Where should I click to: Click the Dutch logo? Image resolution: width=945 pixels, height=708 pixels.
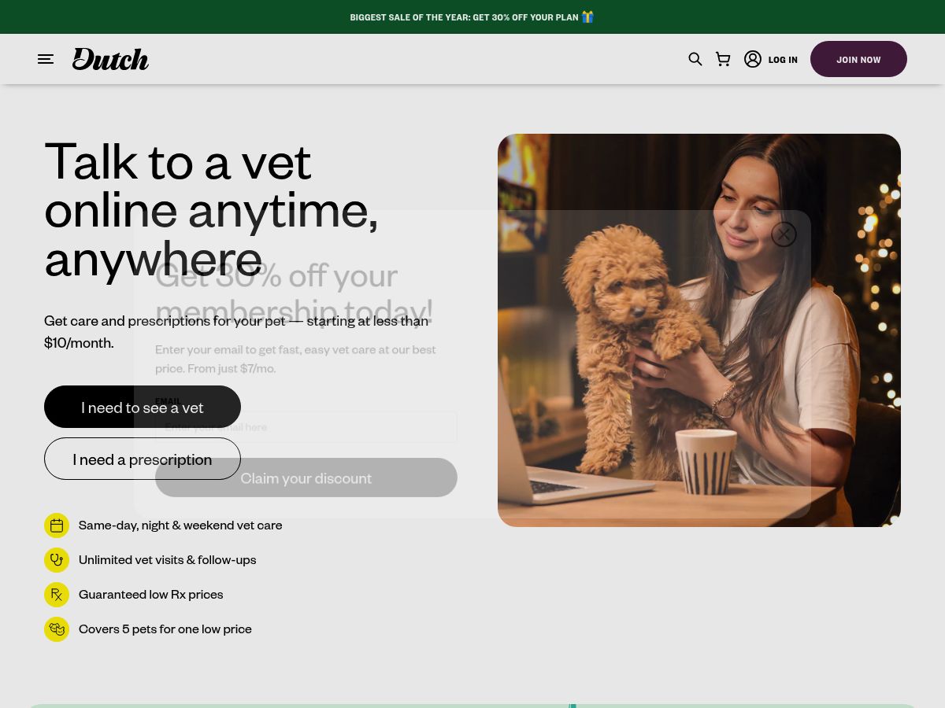click(110, 59)
